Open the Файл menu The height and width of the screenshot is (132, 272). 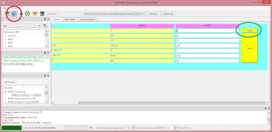click(6, 8)
